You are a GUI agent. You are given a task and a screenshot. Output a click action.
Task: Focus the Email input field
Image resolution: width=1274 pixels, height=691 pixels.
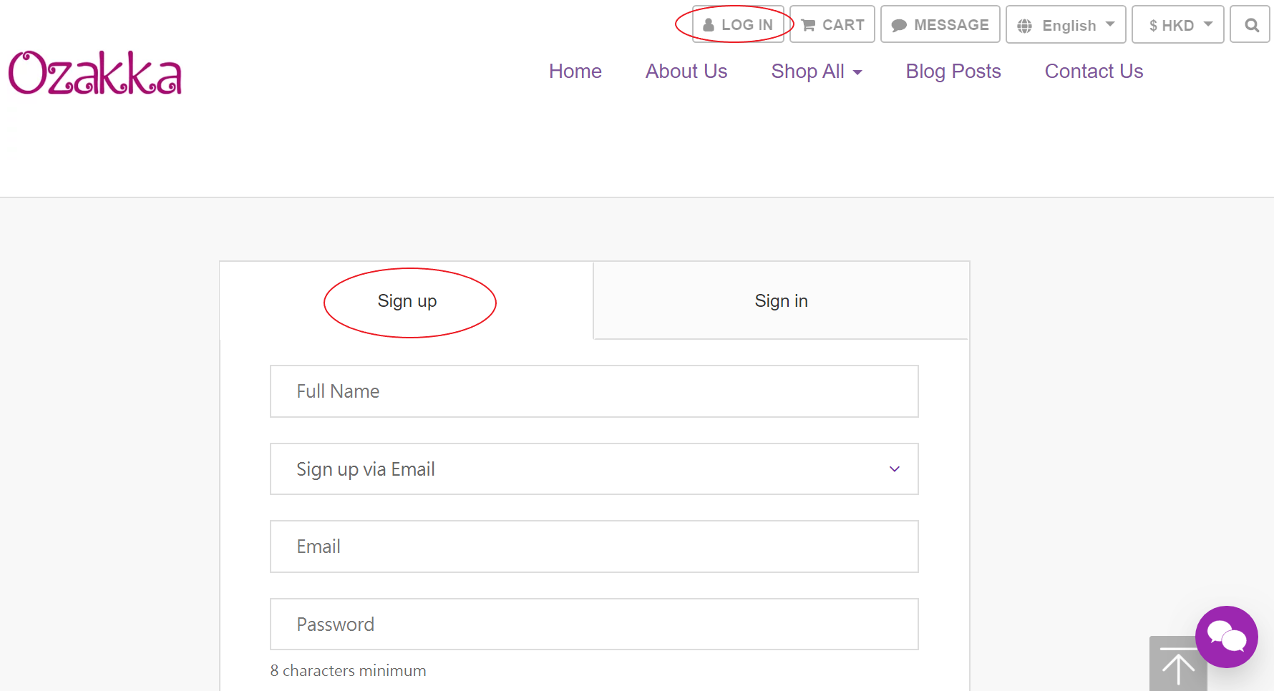click(594, 547)
